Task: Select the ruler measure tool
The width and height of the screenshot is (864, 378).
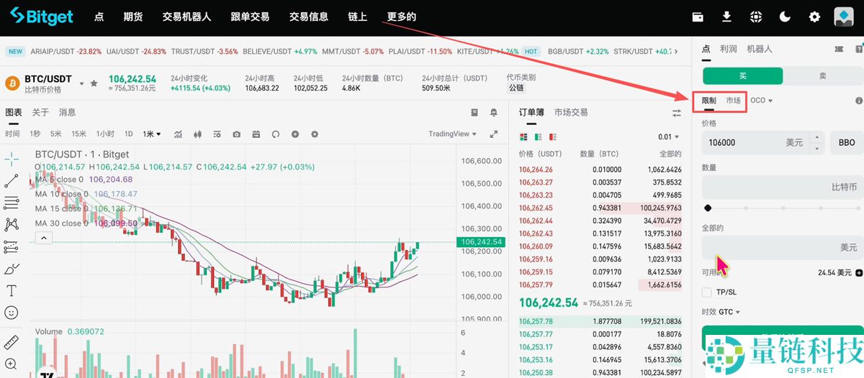Action: [11, 342]
